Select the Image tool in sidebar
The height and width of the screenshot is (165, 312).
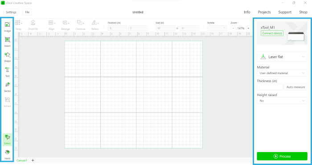8,27
